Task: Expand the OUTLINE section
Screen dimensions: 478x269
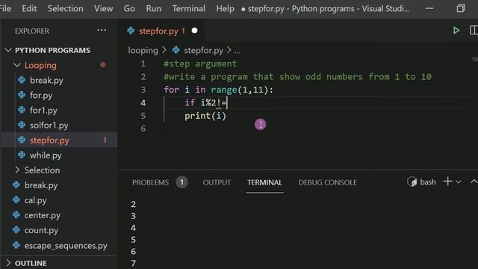Action: [8, 263]
